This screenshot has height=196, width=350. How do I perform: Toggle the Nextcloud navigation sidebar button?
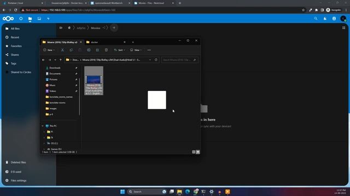click(x=61, y=28)
